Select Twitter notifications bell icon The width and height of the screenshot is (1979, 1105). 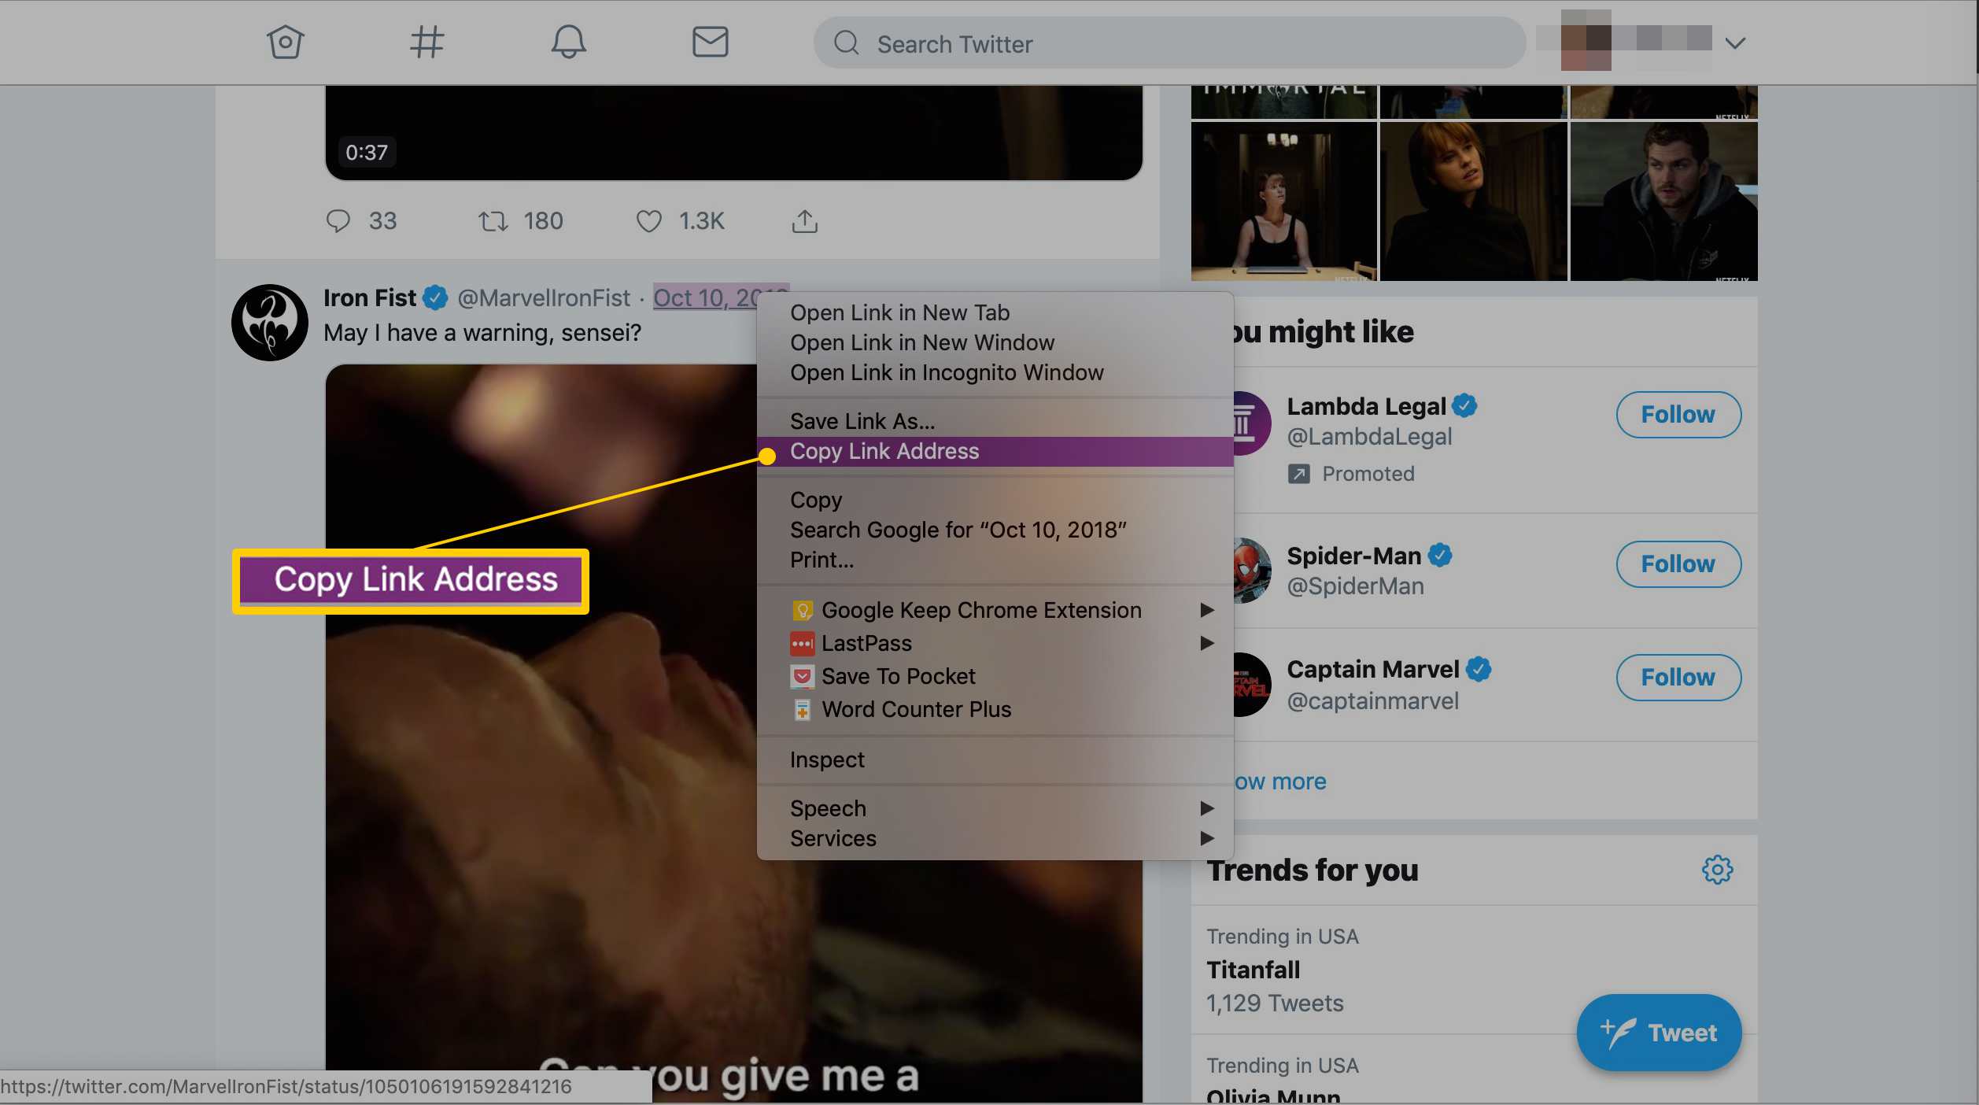tap(568, 41)
